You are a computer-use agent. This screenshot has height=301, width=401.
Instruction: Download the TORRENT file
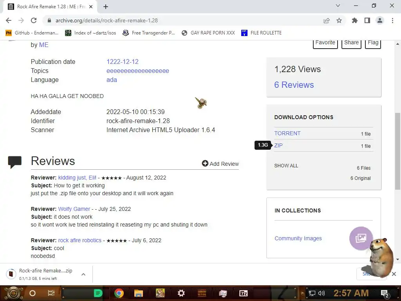pyautogui.click(x=287, y=133)
